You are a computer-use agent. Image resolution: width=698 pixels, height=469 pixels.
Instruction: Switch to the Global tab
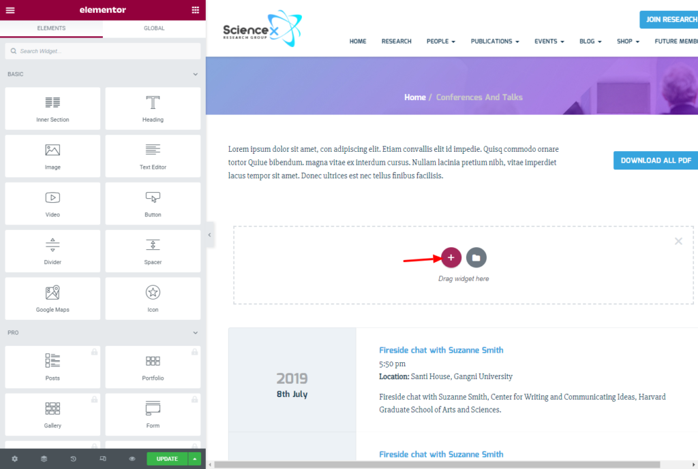click(x=154, y=28)
